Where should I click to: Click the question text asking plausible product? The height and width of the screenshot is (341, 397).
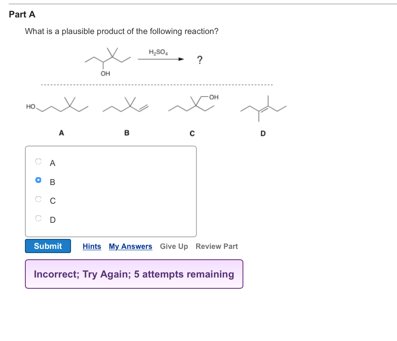click(x=121, y=31)
